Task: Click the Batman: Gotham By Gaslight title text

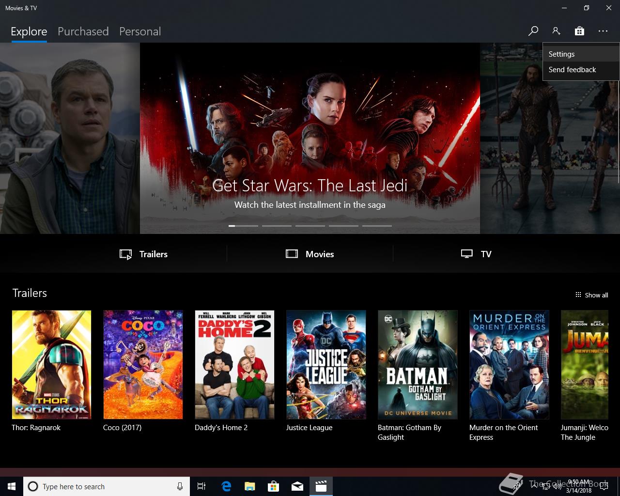Action: click(x=409, y=433)
